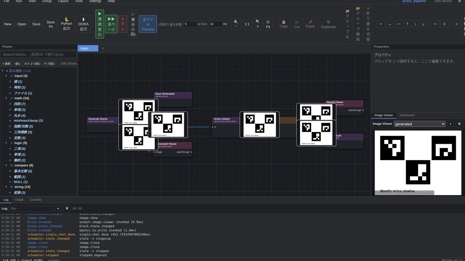
Task: Toggle collapse with 折り畳み切替 button
Action: point(368,24)
